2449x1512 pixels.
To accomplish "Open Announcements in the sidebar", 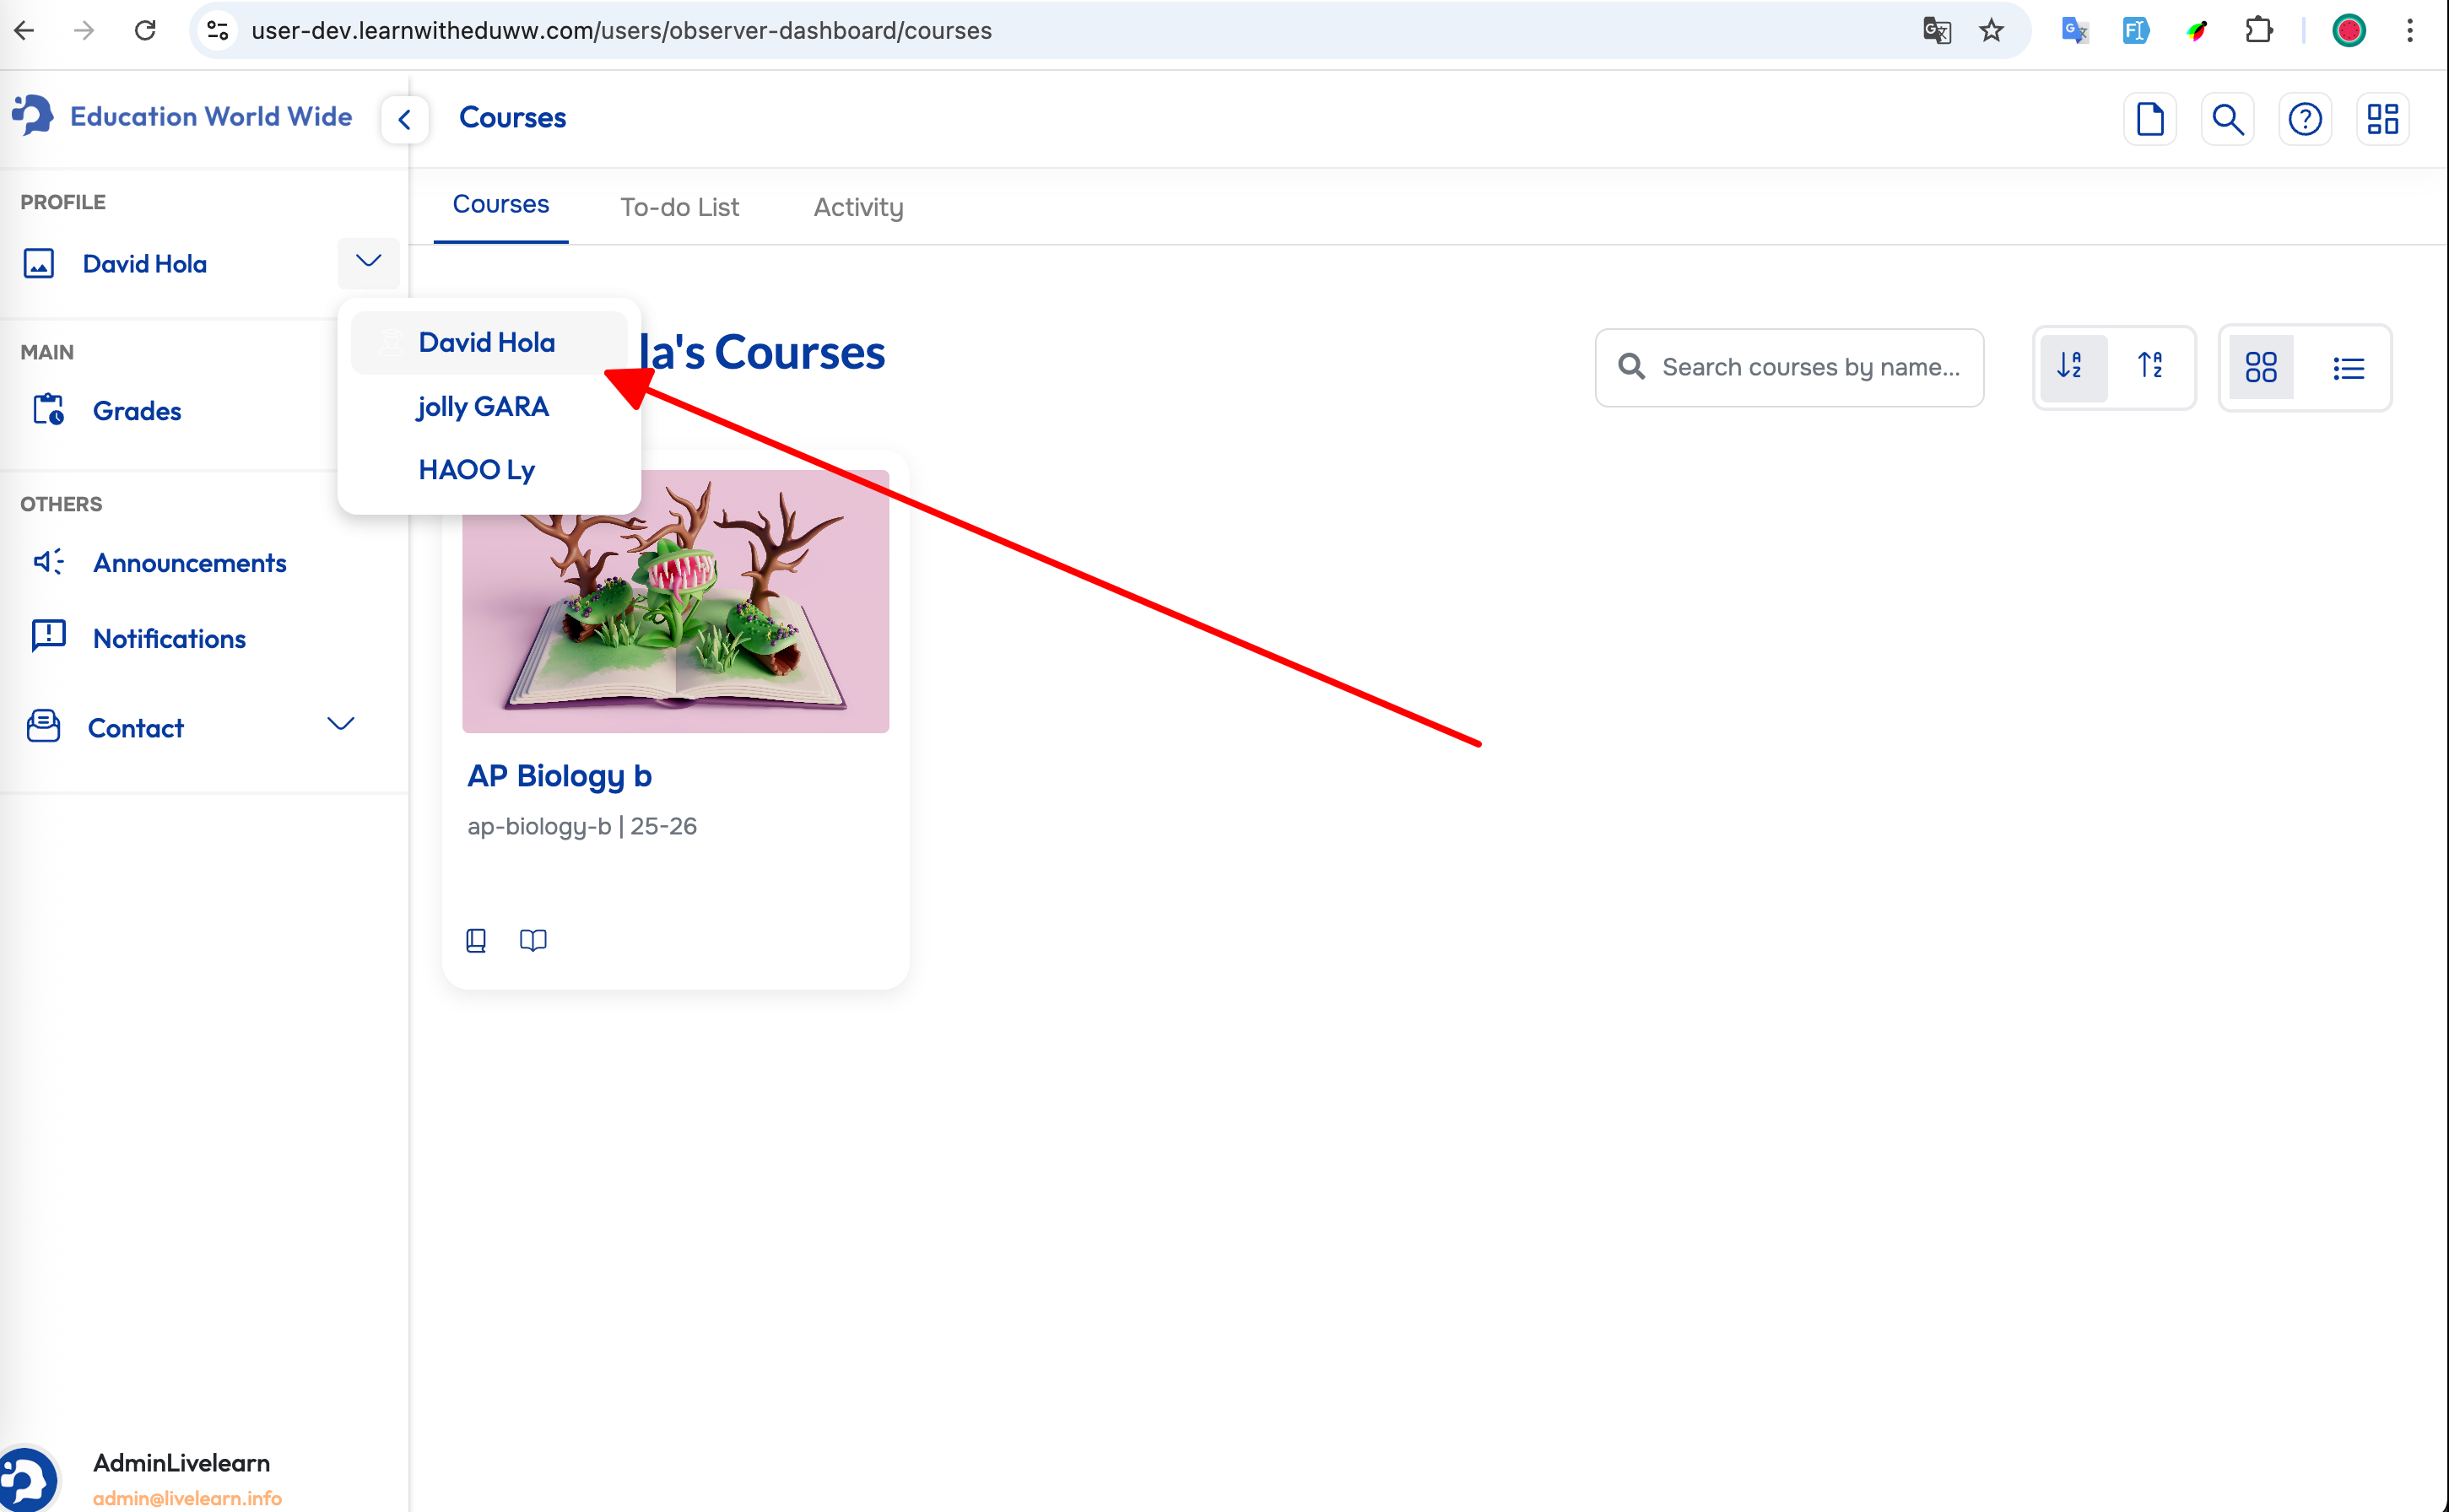I will pyautogui.click(x=190, y=563).
